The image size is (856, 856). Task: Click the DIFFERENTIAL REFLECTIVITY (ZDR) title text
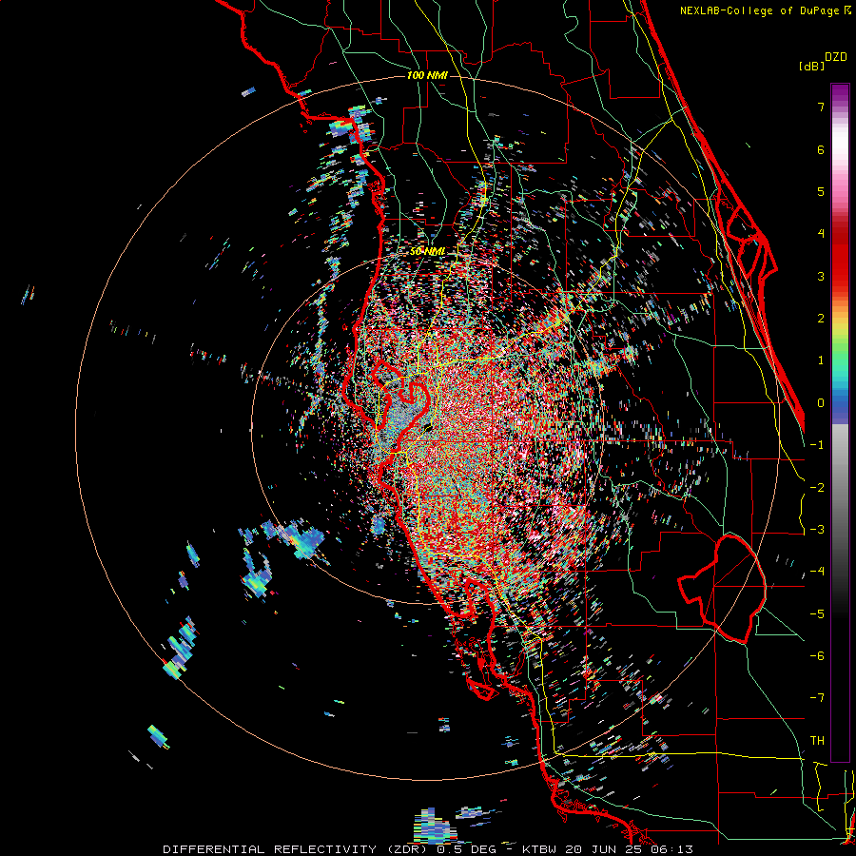click(297, 849)
